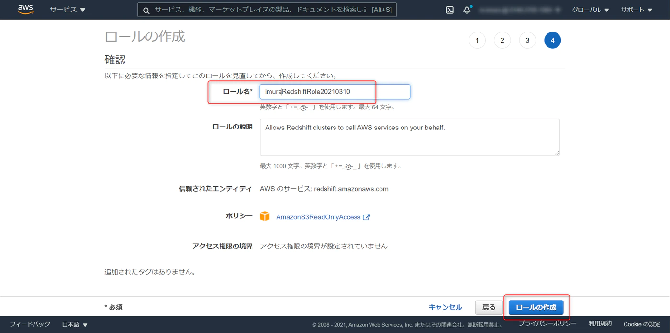Click the ロール名 hint about 最大 64 文字
Screen dimensions: 670x333
click(328, 107)
